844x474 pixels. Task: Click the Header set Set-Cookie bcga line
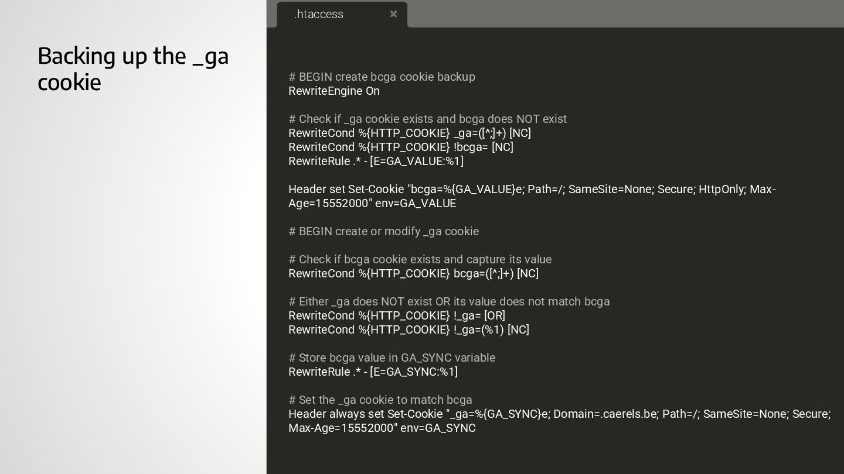(532, 190)
